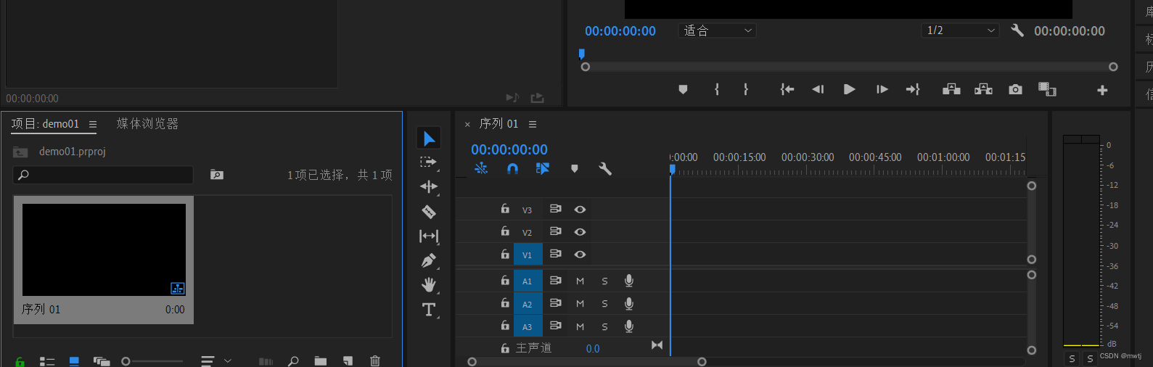Select the 项目: demo01 tab
Viewport: 1153px width, 367px height.
45,124
